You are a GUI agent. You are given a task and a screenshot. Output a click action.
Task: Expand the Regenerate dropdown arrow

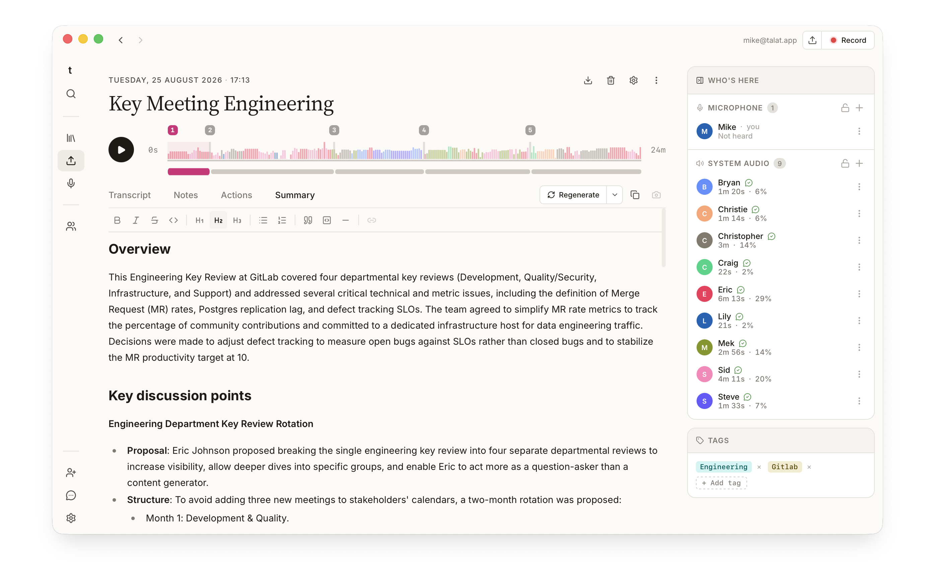(615, 195)
